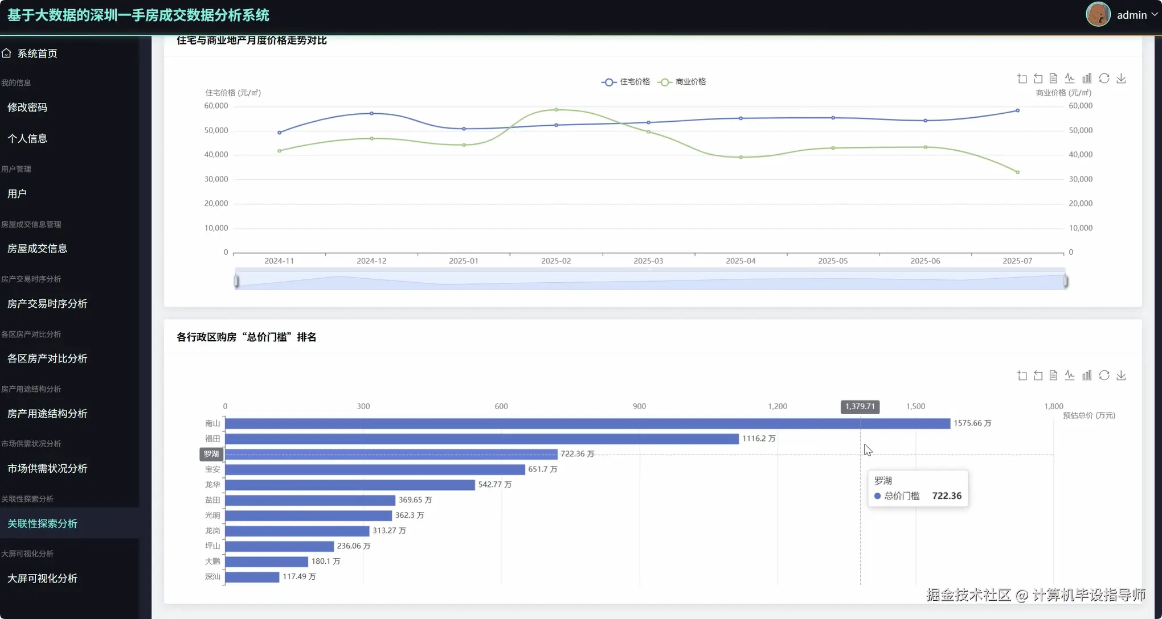
Task: Click the admin avatar picture
Action: (x=1098, y=14)
